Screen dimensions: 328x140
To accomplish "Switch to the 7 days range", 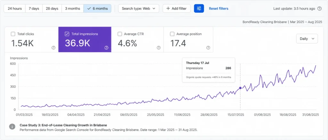I will [34, 9].
